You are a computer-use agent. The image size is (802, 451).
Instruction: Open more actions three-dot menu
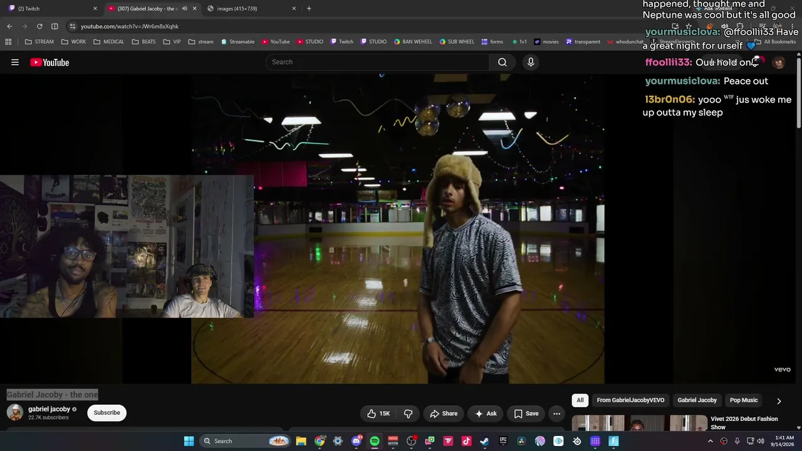point(556,413)
